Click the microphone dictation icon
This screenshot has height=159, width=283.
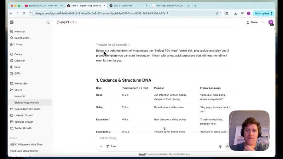click(220, 146)
